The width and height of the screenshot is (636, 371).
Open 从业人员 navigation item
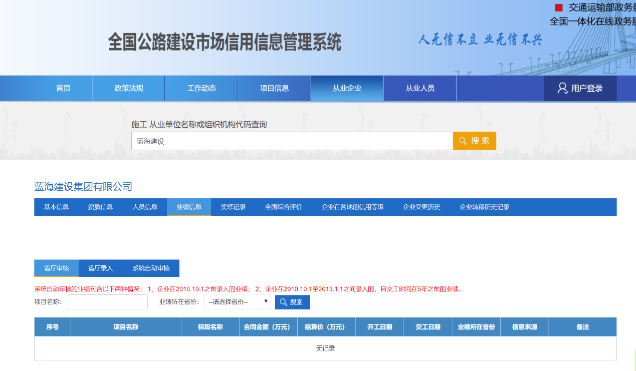420,88
